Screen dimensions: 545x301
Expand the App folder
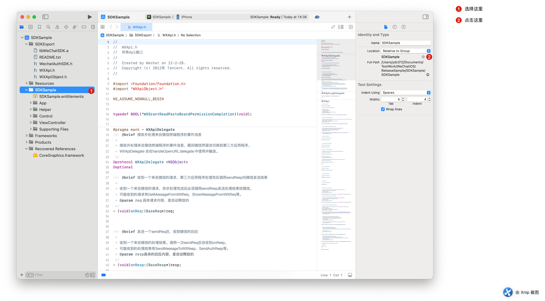coord(31,103)
